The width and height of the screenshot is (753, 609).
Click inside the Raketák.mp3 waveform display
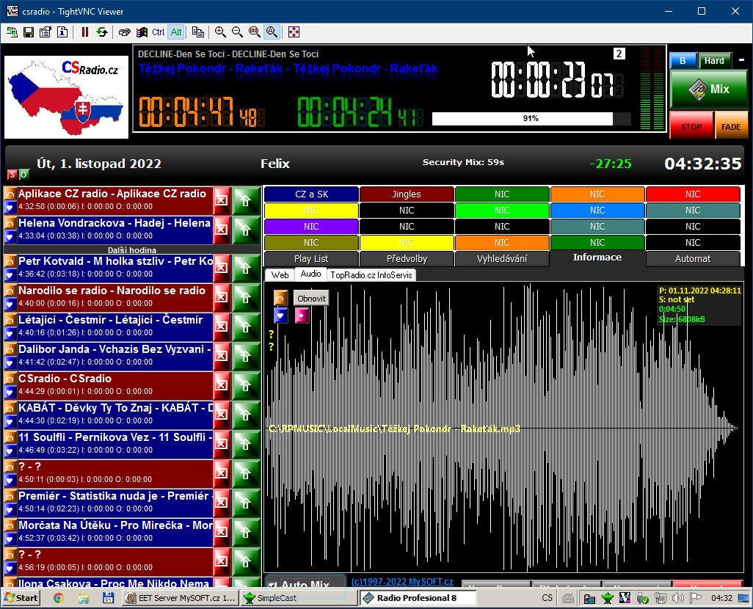[x=503, y=428]
